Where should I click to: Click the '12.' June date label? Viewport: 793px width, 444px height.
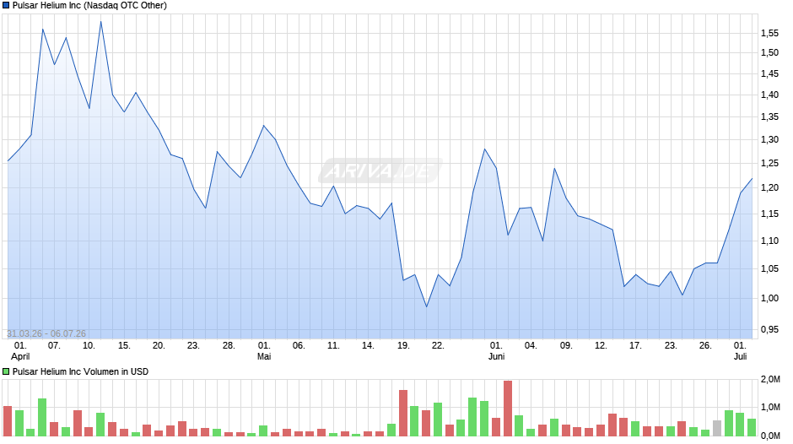[x=601, y=346]
